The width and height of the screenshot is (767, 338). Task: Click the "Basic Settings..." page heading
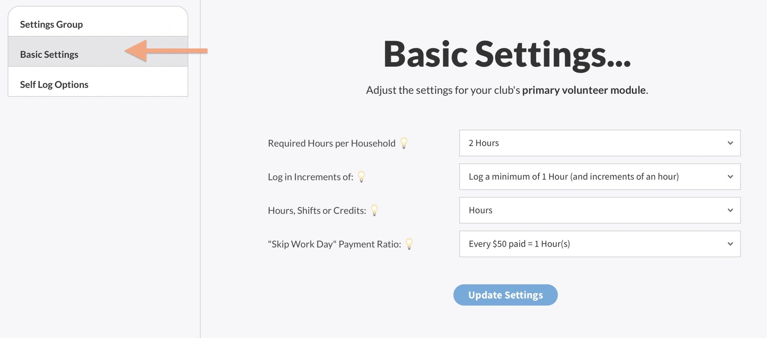(507, 55)
